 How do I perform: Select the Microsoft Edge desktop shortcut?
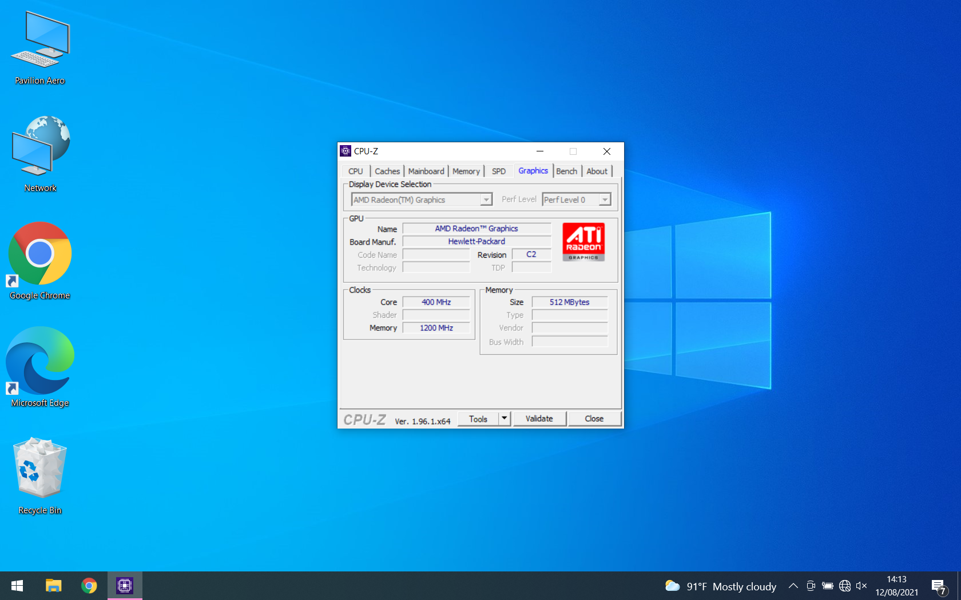pos(40,367)
